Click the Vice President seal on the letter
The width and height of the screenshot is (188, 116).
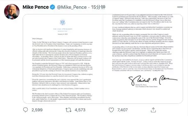[63, 23]
